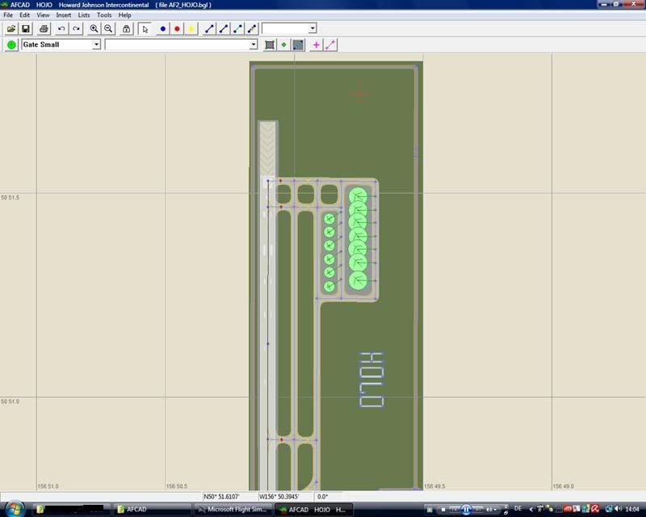Click the orange airport reference crosshair
This screenshot has height=517, width=646.
360,94
